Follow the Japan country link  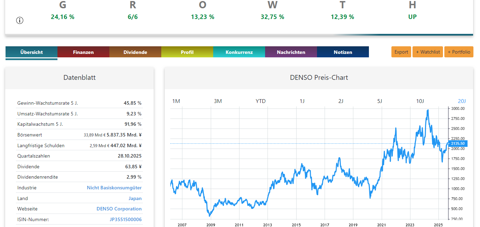click(x=135, y=198)
